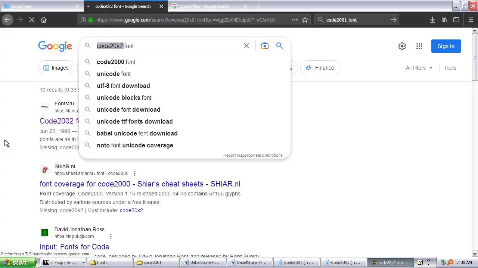Open new browser tab with plus button

tap(258, 6)
